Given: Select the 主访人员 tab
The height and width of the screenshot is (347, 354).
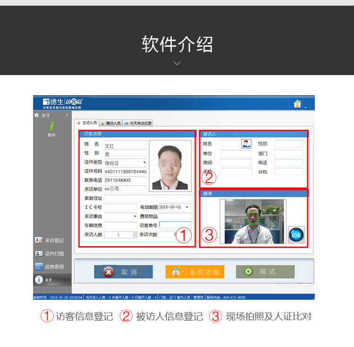Looking at the screenshot, I should click(87, 123).
